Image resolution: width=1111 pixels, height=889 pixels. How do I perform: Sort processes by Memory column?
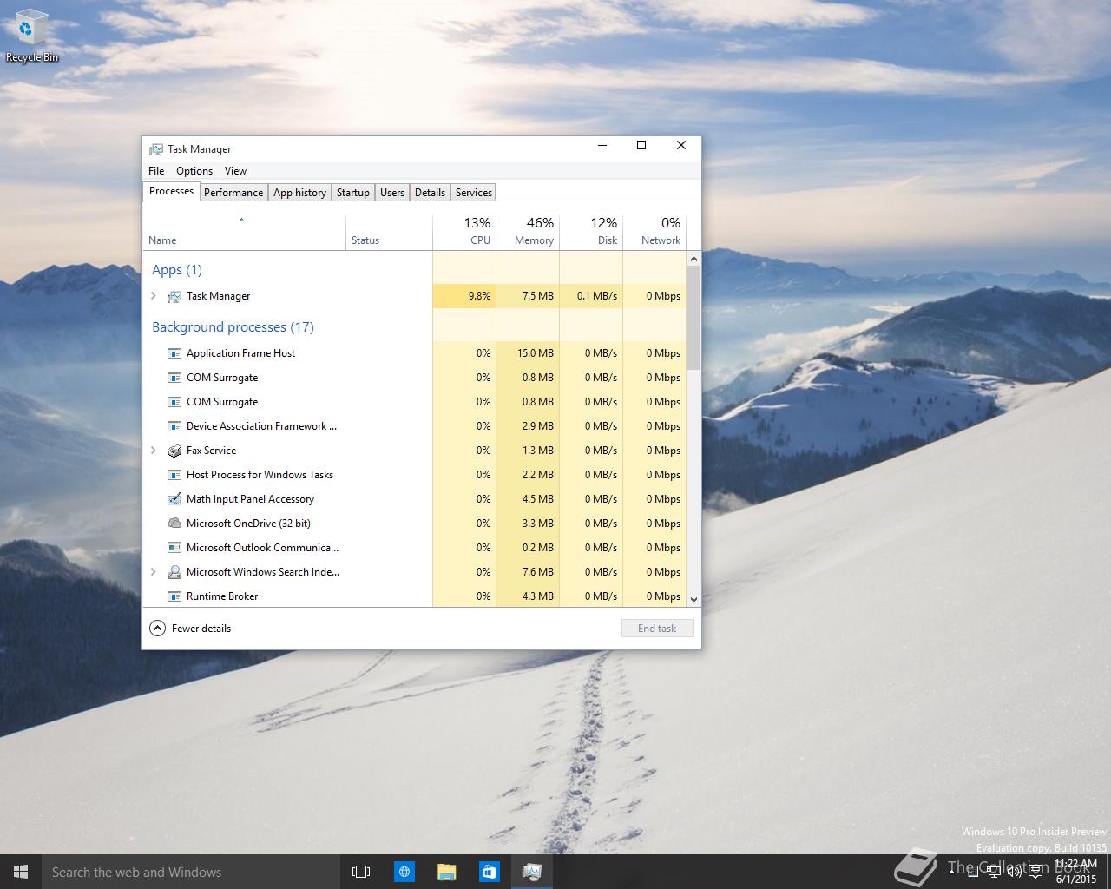tap(528, 232)
